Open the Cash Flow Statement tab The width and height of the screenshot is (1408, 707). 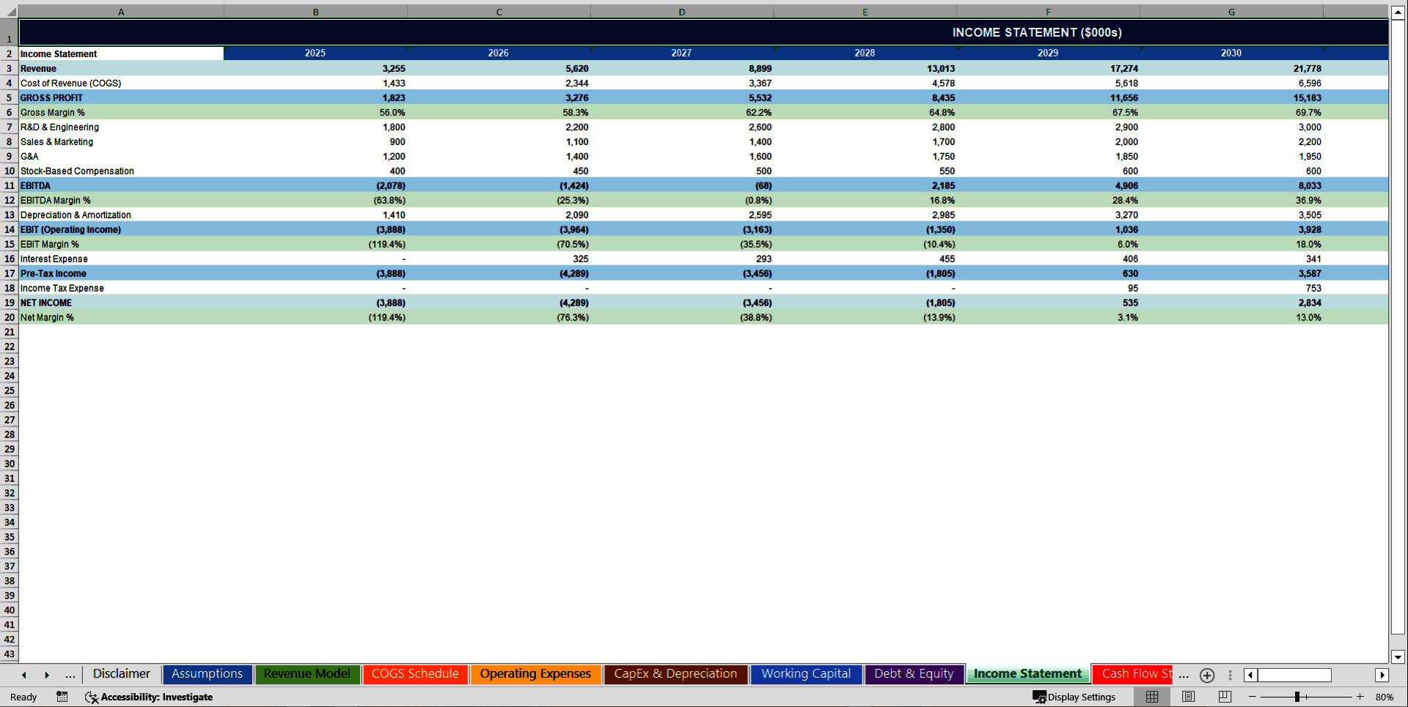1132,673
